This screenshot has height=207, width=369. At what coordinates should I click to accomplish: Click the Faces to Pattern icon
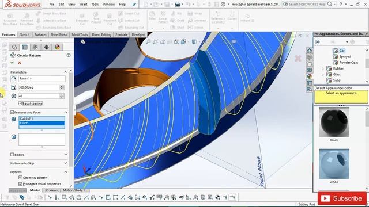point(14,137)
